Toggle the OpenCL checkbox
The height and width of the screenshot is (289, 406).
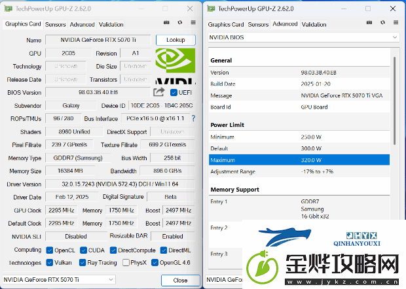coord(50,250)
